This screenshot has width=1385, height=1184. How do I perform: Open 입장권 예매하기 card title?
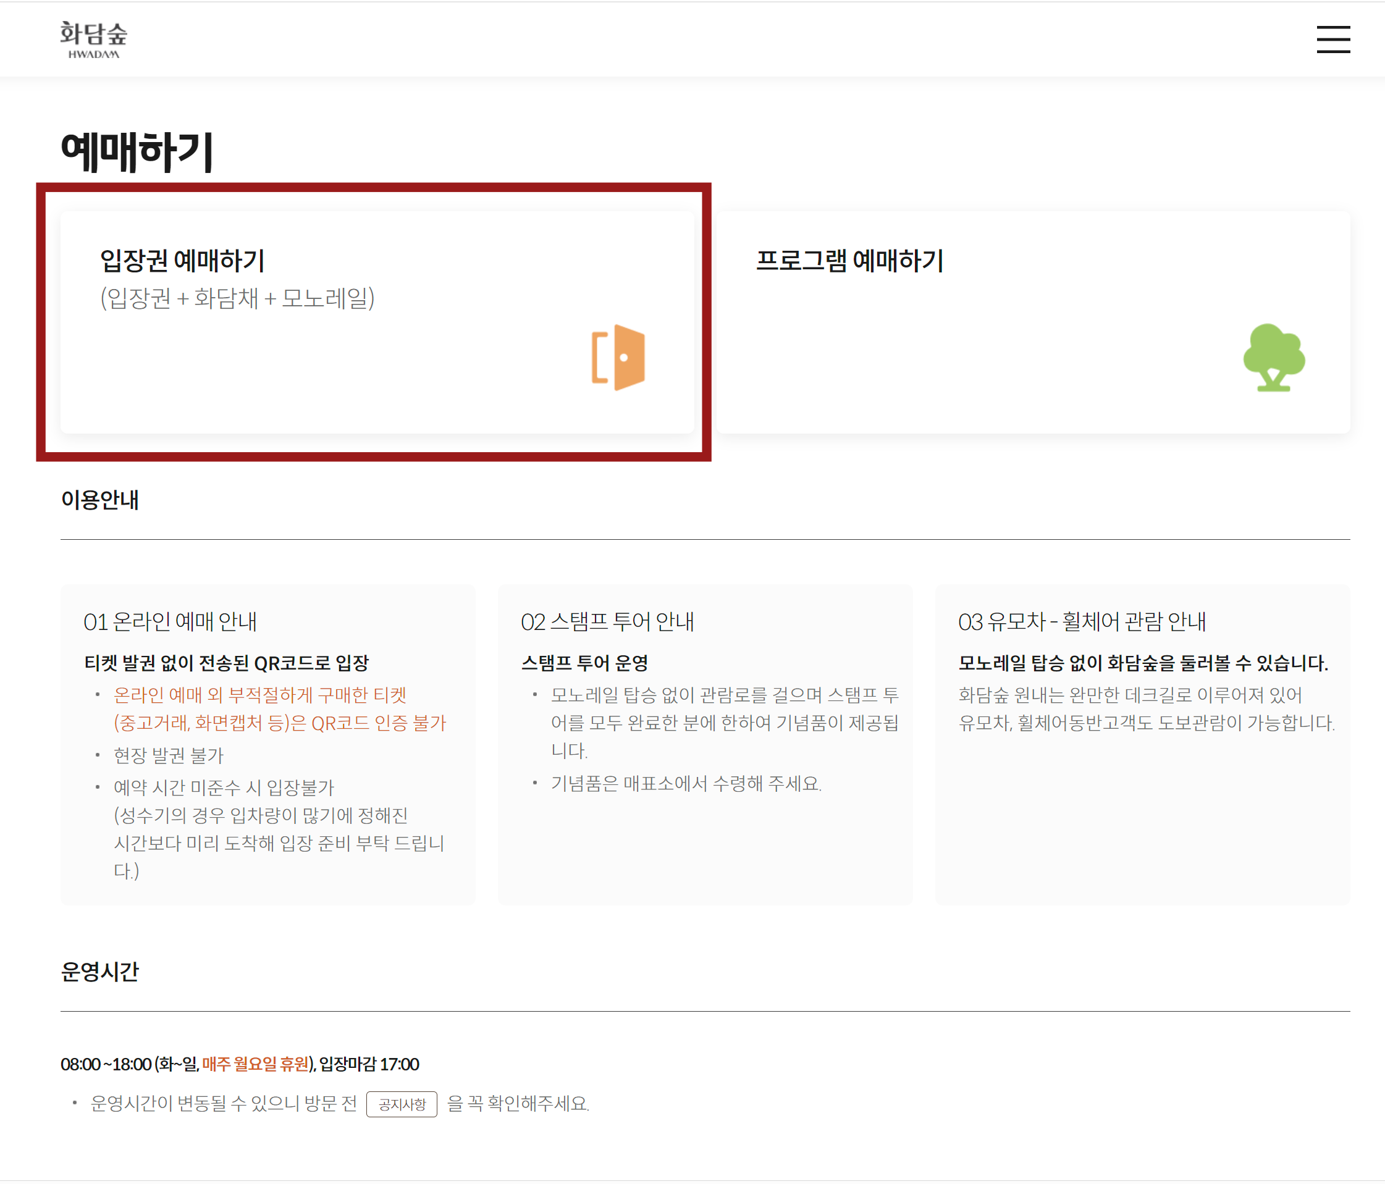point(182,261)
